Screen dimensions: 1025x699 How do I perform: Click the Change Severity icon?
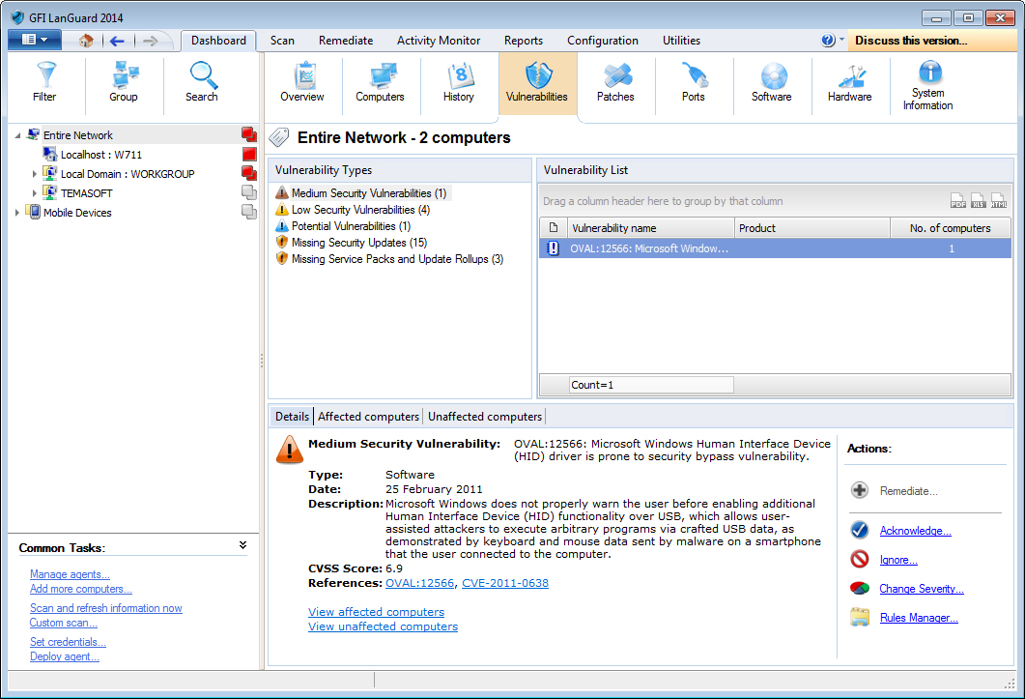[860, 588]
